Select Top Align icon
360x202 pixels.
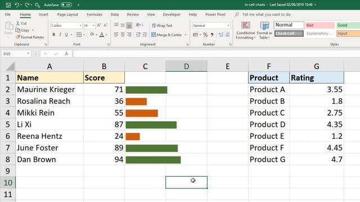pos(116,25)
